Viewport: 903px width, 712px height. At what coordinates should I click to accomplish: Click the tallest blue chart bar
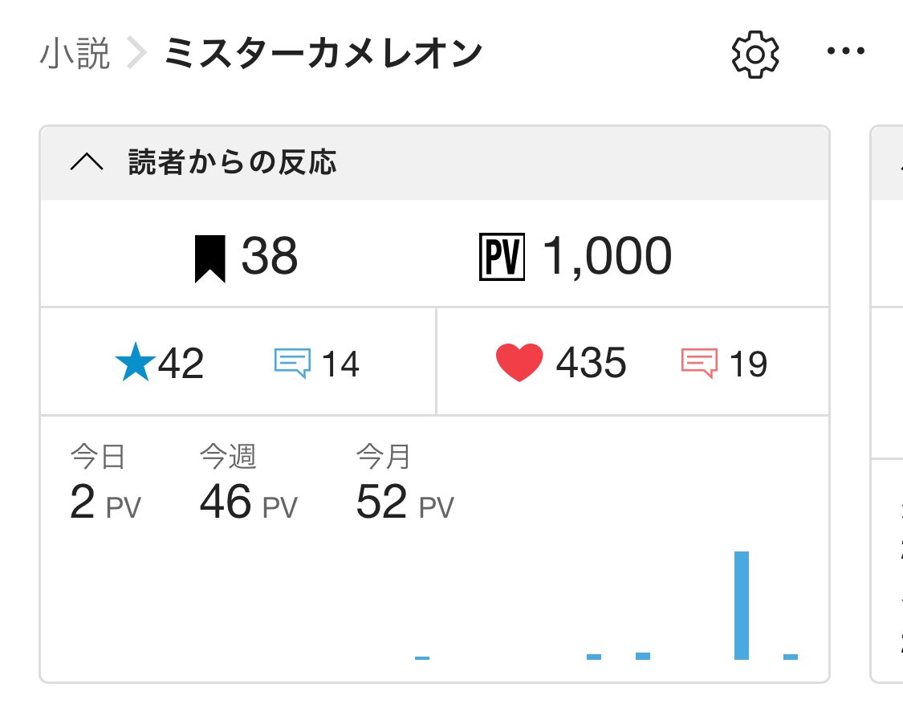(742, 604)
